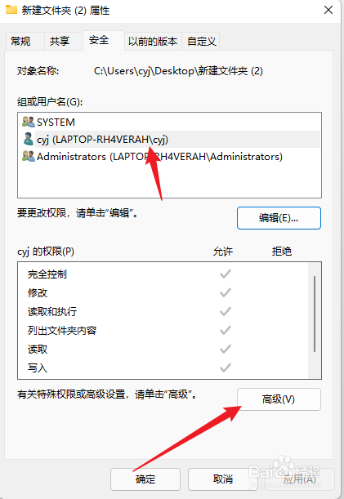Click the Write (写入) allow checkmark

point(226,368)
